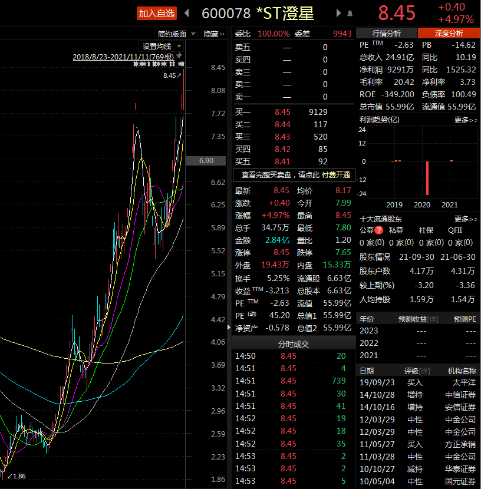The height and width of the screenshot is (489, 481).
Task: Click the 买五 price 8.41 row
Action: (294, 161)
